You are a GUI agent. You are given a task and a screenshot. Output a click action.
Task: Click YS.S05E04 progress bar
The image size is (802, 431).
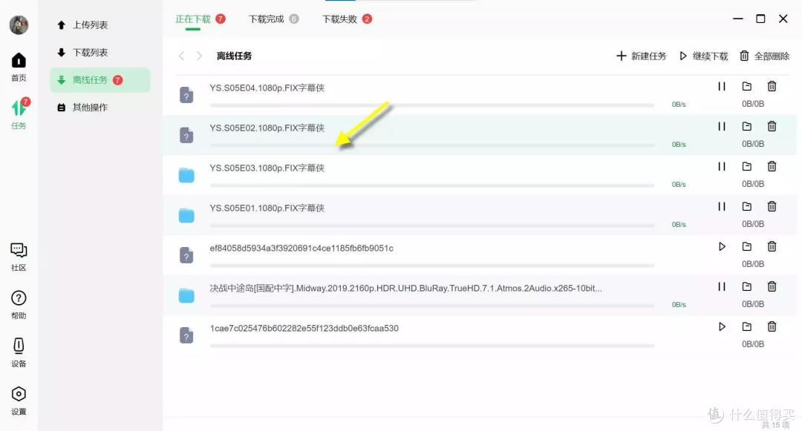(x=432, y=105)
